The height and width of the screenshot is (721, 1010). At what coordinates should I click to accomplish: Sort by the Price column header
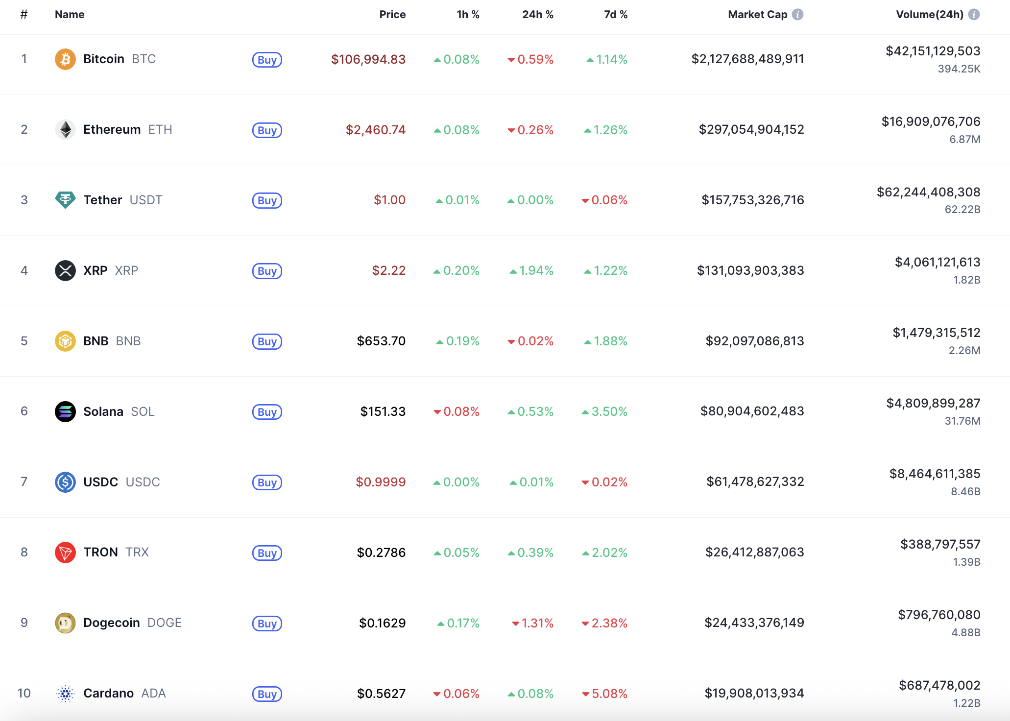pyautogui.click(x=392, y=15)
